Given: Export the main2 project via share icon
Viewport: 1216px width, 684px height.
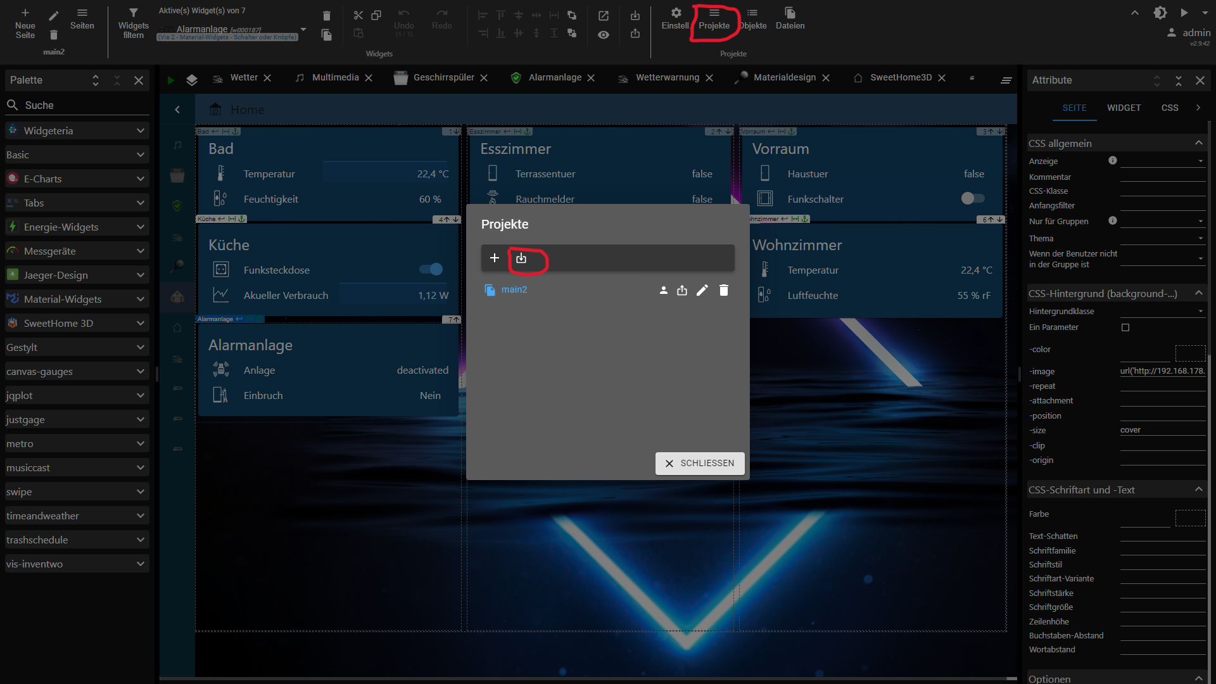Looking at the screenshot, I should 682,290.
